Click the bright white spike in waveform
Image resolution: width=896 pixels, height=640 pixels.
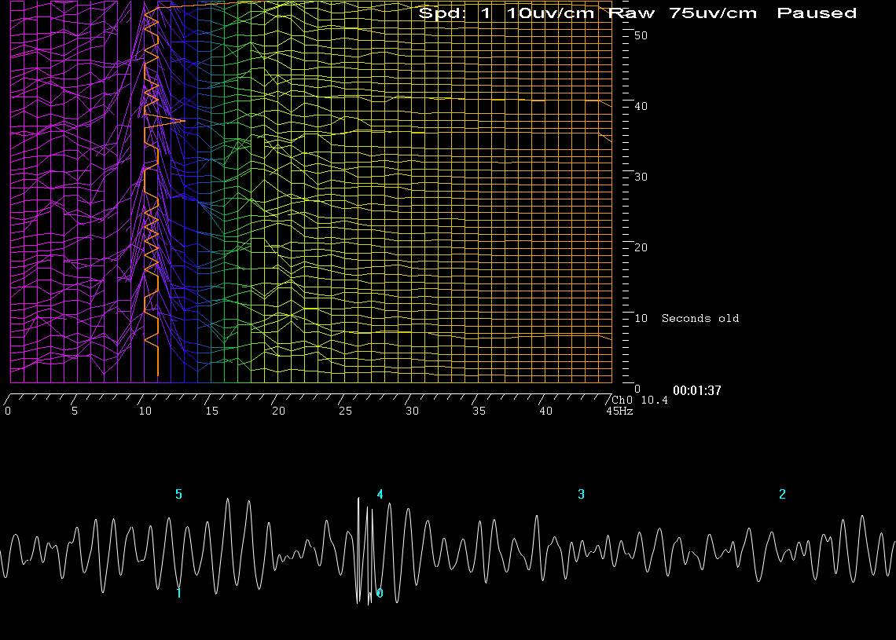point(359,542)
